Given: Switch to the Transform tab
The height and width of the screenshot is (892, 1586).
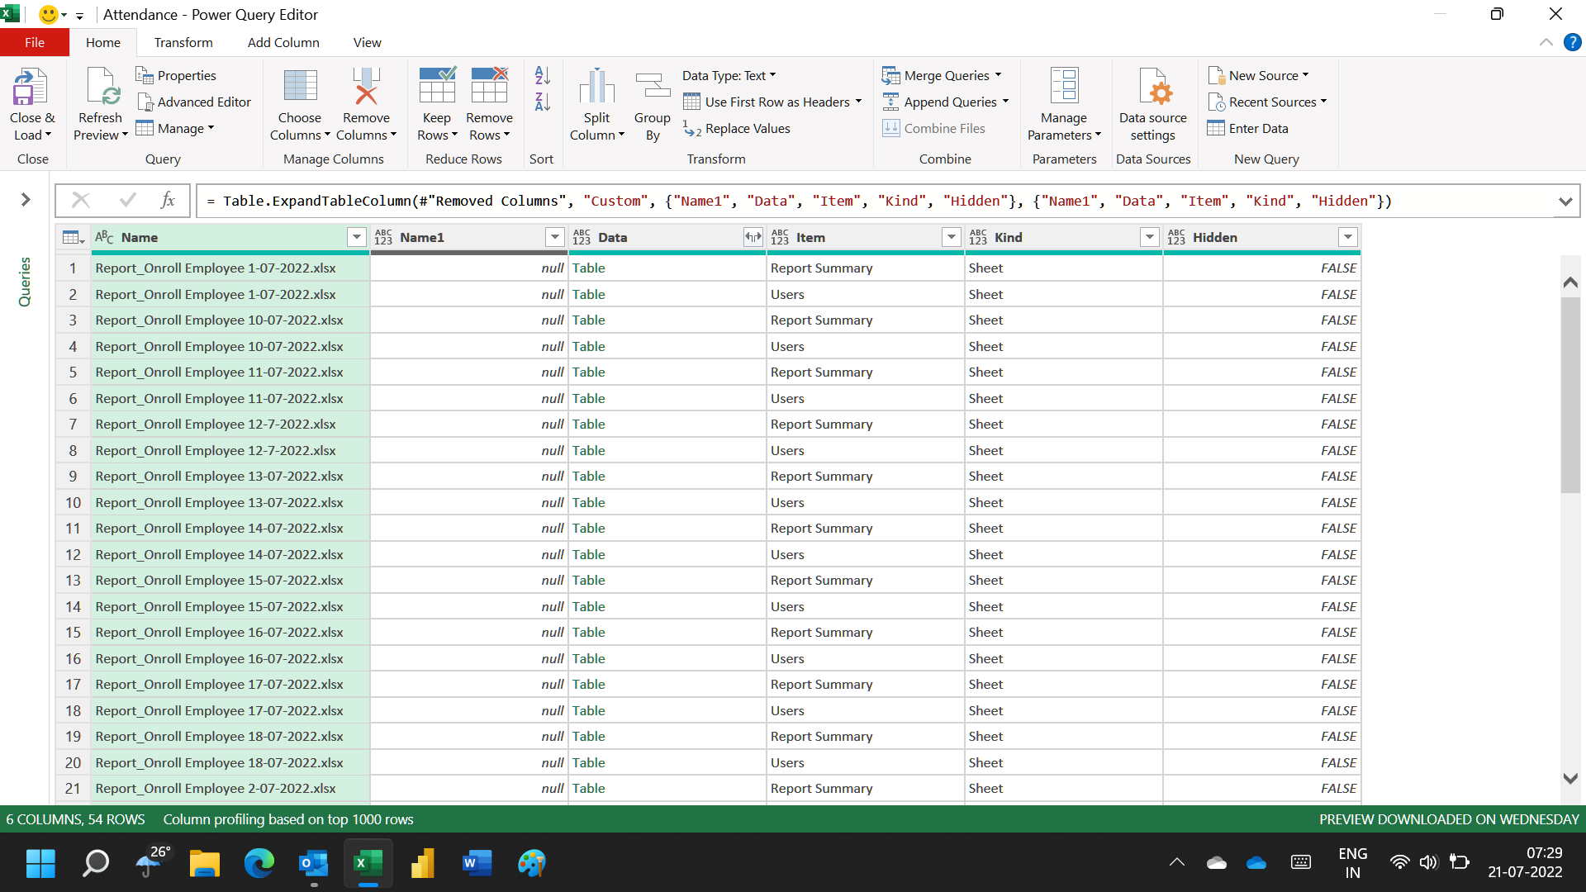Looking at the screenshot, I should click(183, 42).
